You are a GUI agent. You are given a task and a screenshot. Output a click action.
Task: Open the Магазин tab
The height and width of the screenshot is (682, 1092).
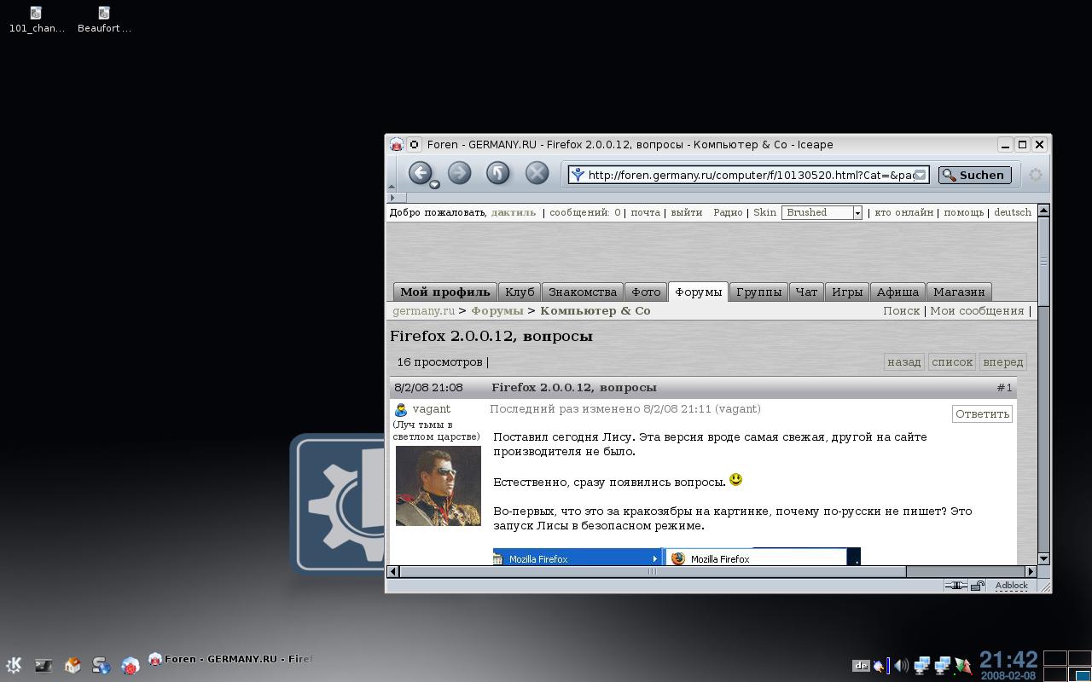[959, 292]
